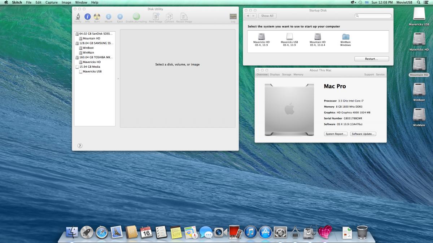The image size is (433, 243).
Task: Select 160.04 GB TOSHIBA disk in sidebar
Action: pyautogui.click(x=95, y=57)
